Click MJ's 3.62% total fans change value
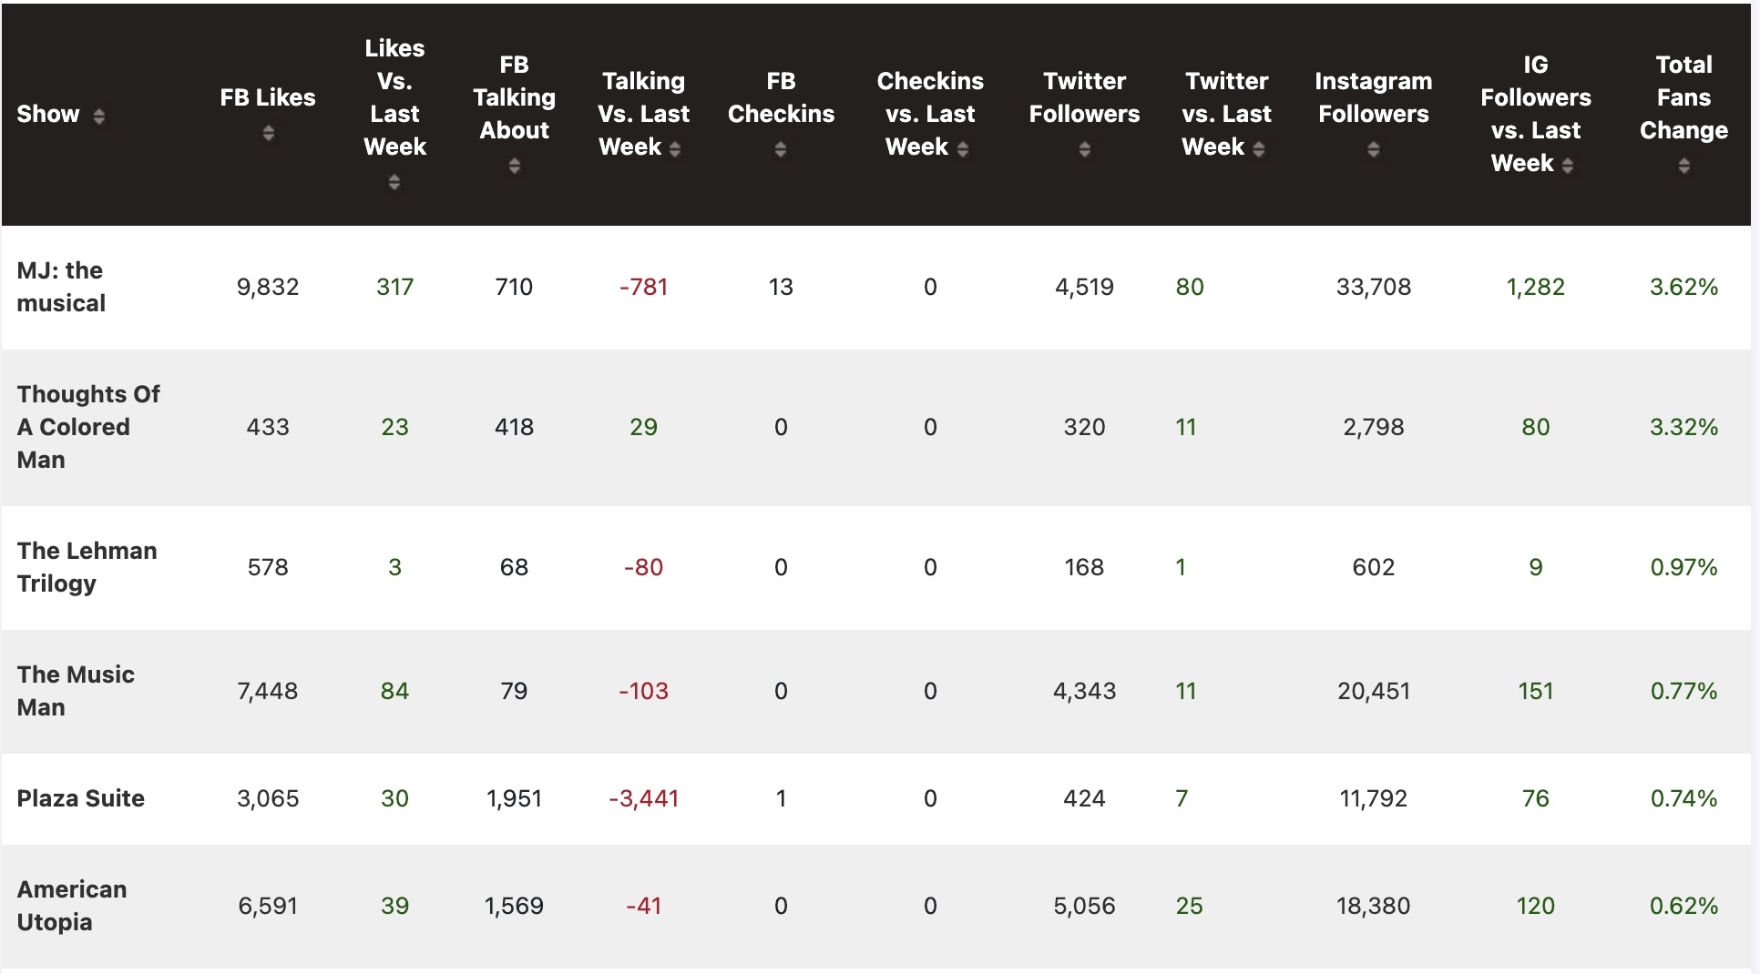The height and width of the screenshot is (974, 1760). [x=1683, y=288]
